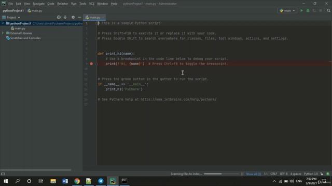Show hidden system tray icons chevron
Viewport: 332px width, 186px height.
pos(274,181)
